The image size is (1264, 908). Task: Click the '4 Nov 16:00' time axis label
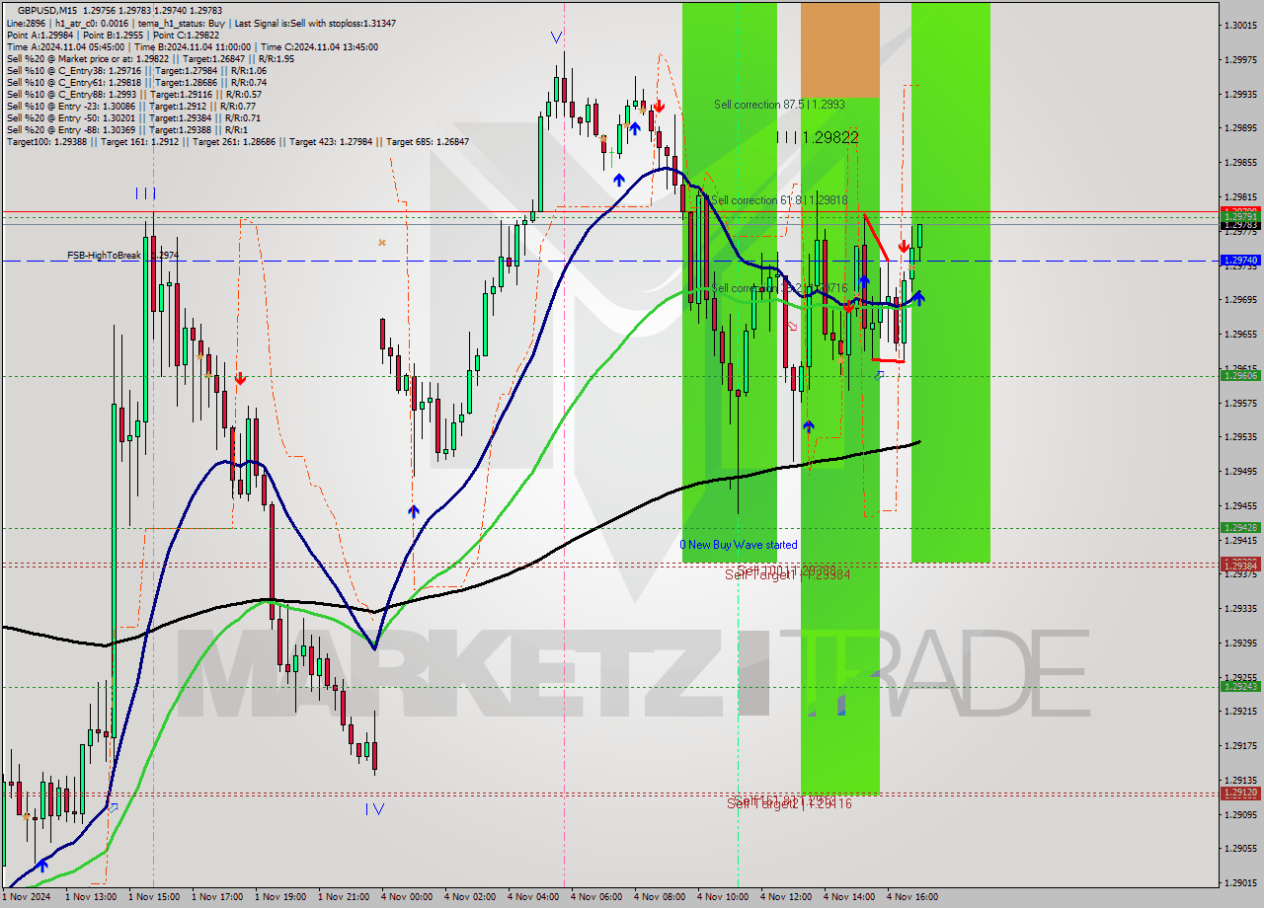pyautogui.click(x=912, y=897)
